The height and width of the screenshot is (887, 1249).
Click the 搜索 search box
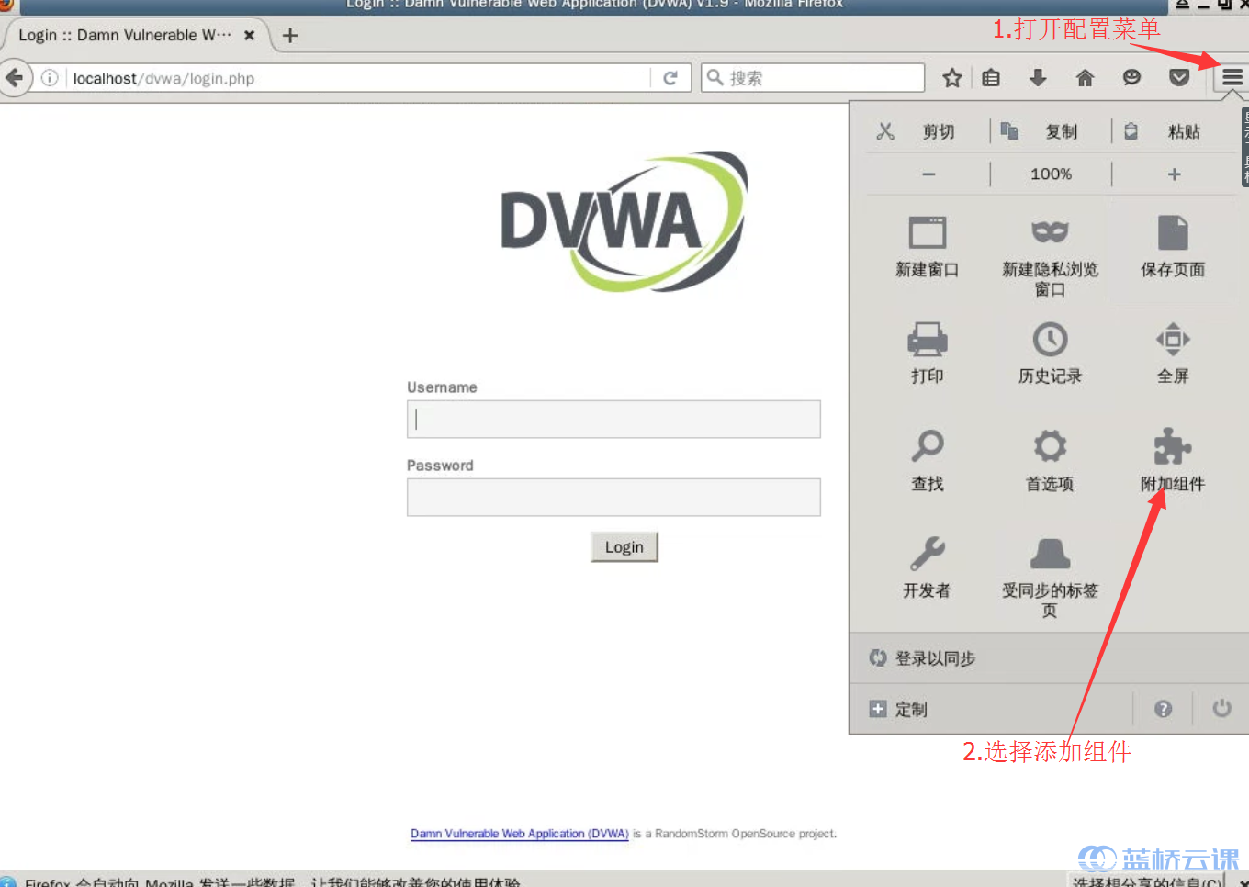click(x=813, y=78)
